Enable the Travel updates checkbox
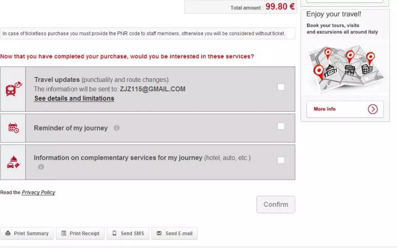 [280, 87]
